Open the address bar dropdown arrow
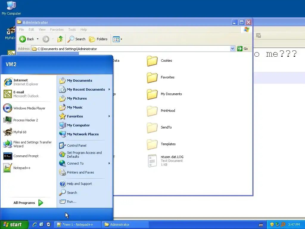Viewport: 305px width, 229px height. point(232,49)
